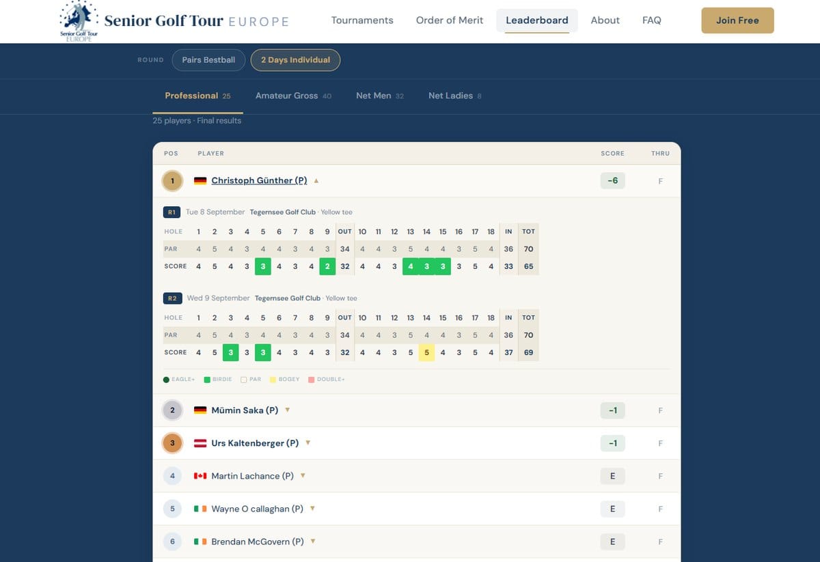Switch to the Net Men tab
820x562 pixels.
(380, 96)
